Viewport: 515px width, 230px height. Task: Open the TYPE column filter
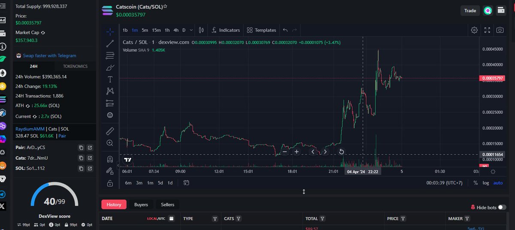tap(215, 219)
